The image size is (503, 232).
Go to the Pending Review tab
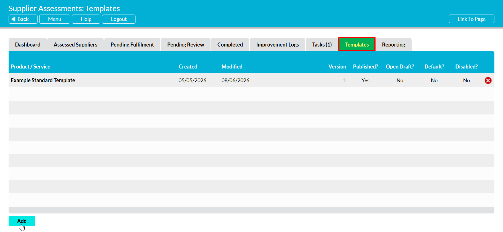[x=186, y=45]
